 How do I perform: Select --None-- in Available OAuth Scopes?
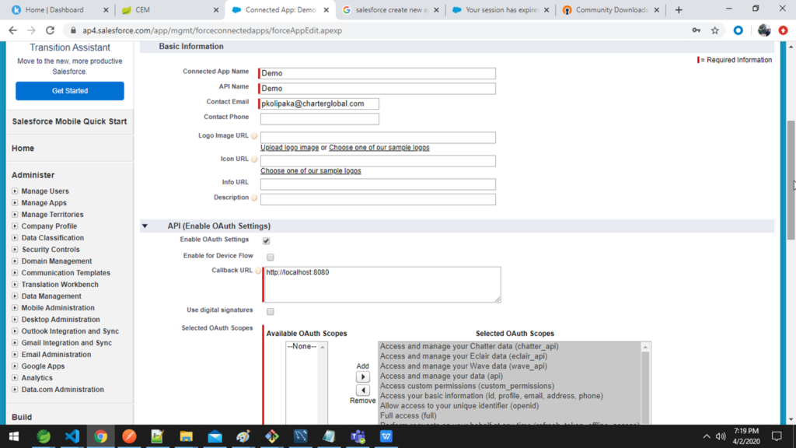click(x=302, y=346)
